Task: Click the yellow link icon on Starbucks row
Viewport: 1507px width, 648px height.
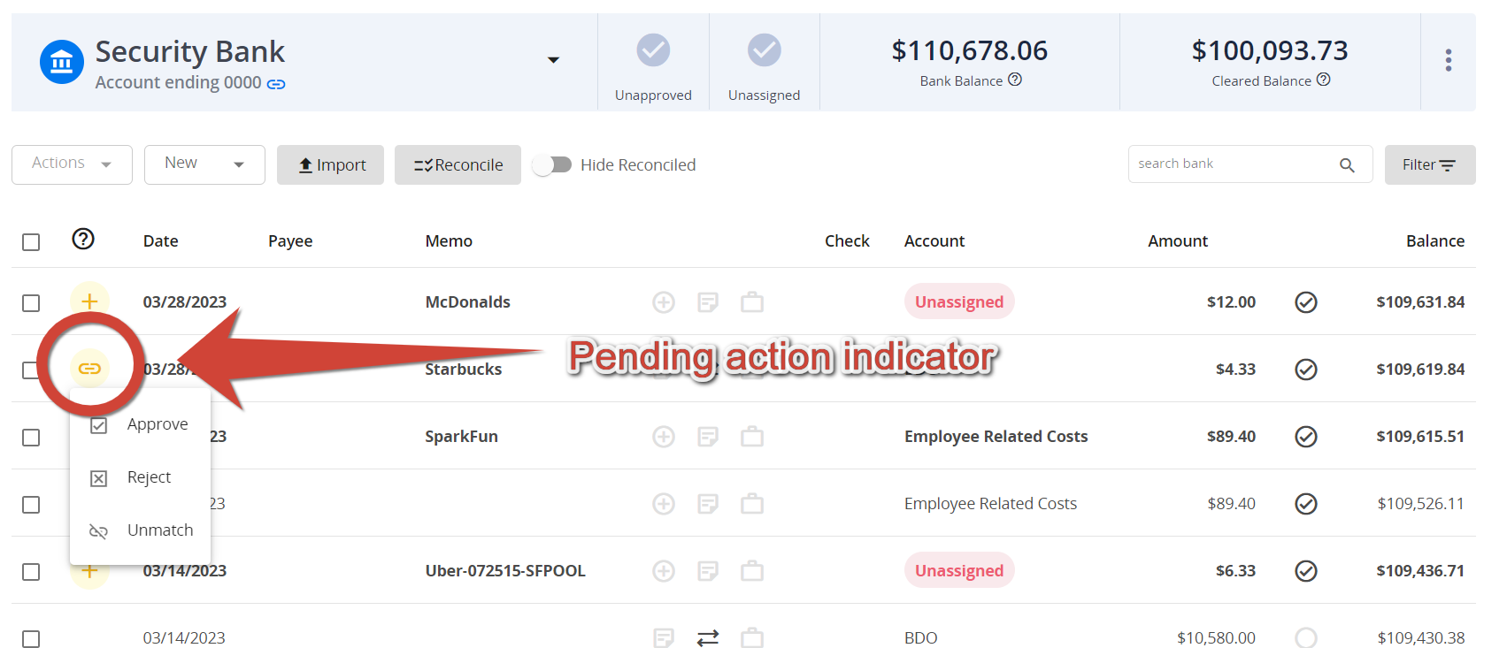Action: [89, 368]
